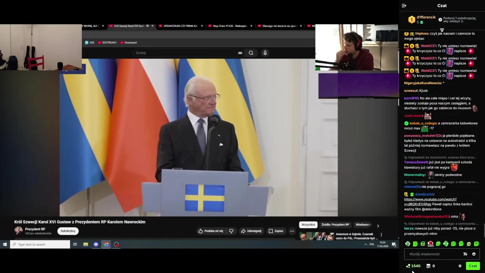This screenshot has width=485, height=273.
Task: Open File Explorer from the taskbar
Action: 86,245
